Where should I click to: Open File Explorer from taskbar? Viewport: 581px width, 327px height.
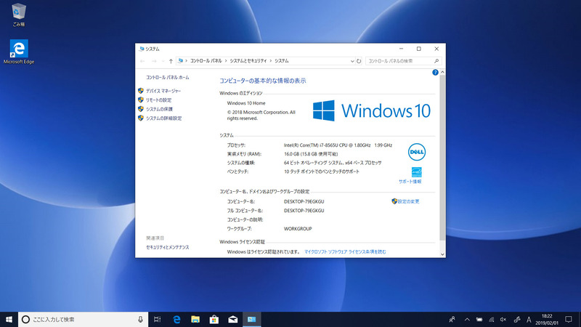195,319
